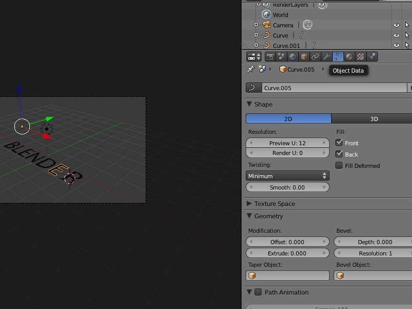Open the Render properties tab (camera icon)
The image size is (412, 309).
[270, 57]
